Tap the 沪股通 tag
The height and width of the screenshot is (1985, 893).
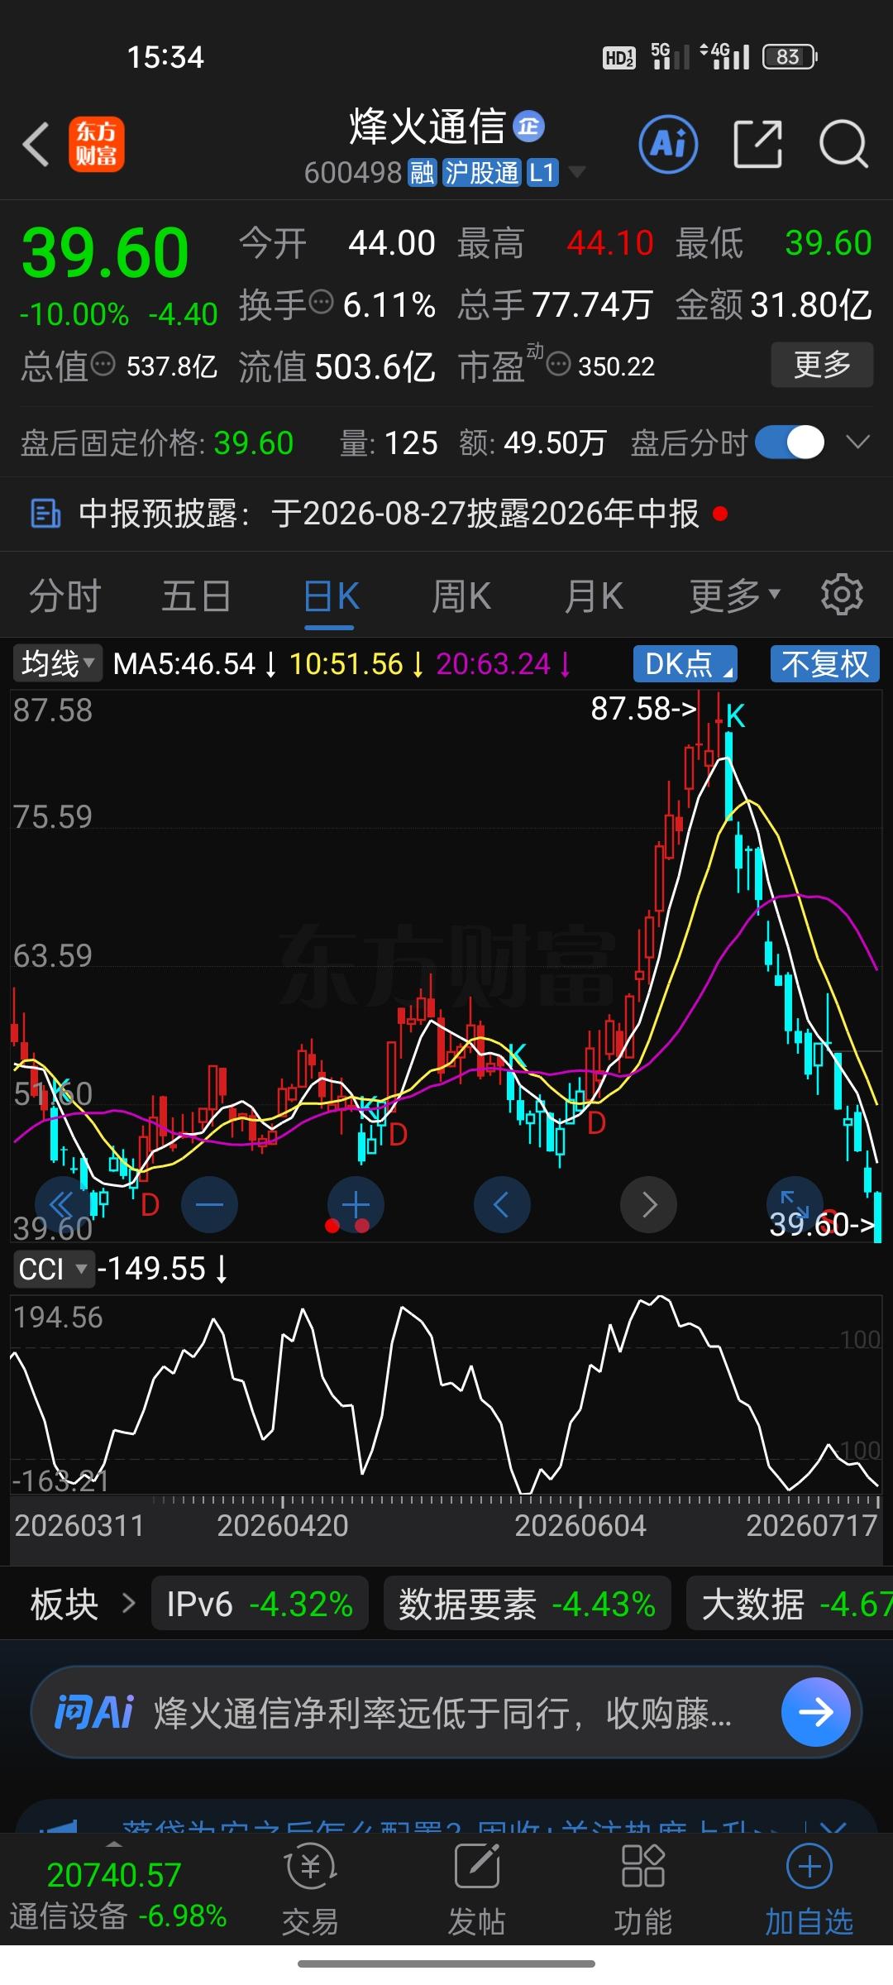point(481,173)
